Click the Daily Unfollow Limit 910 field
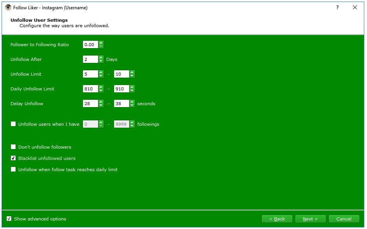This screenshot has width=367, height=229. pyautogui.click(x=122, y=89)
